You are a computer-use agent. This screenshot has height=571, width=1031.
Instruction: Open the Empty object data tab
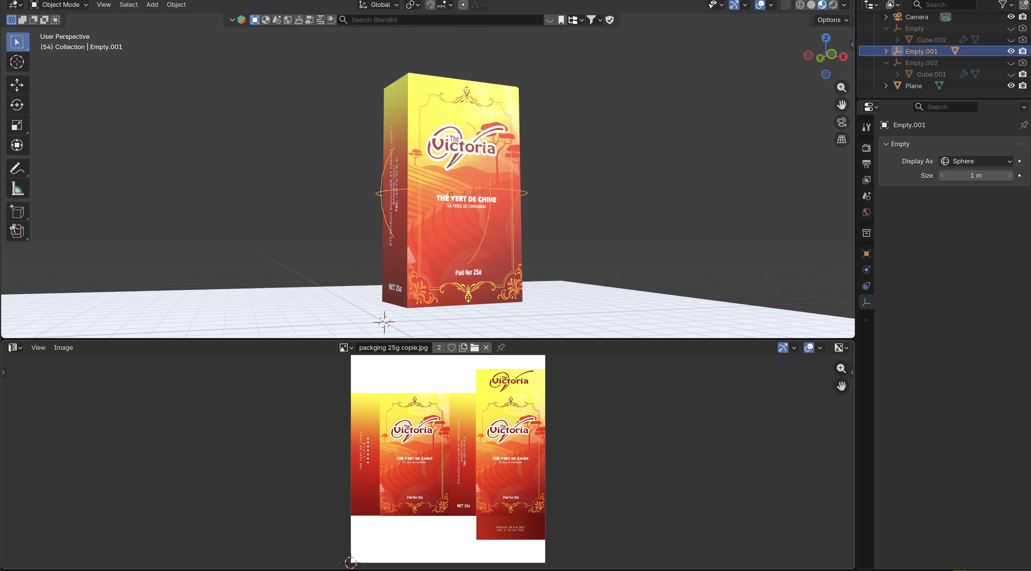tap(866, 302)
